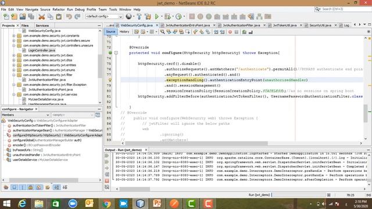Image resolution: width=372 pixels, height=209 pixels.
Task: Click the Save All toolbar icon
Action: coord(31,17)
